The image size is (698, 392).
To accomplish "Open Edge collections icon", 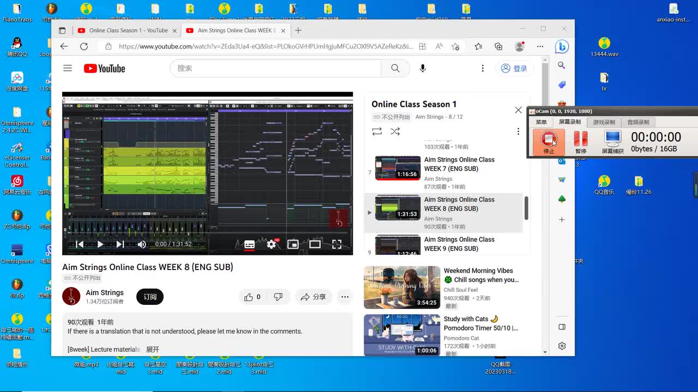I will 498,46.
